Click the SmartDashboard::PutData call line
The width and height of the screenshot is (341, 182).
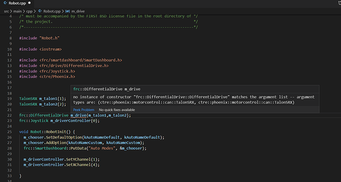click(x=85, y=148)
